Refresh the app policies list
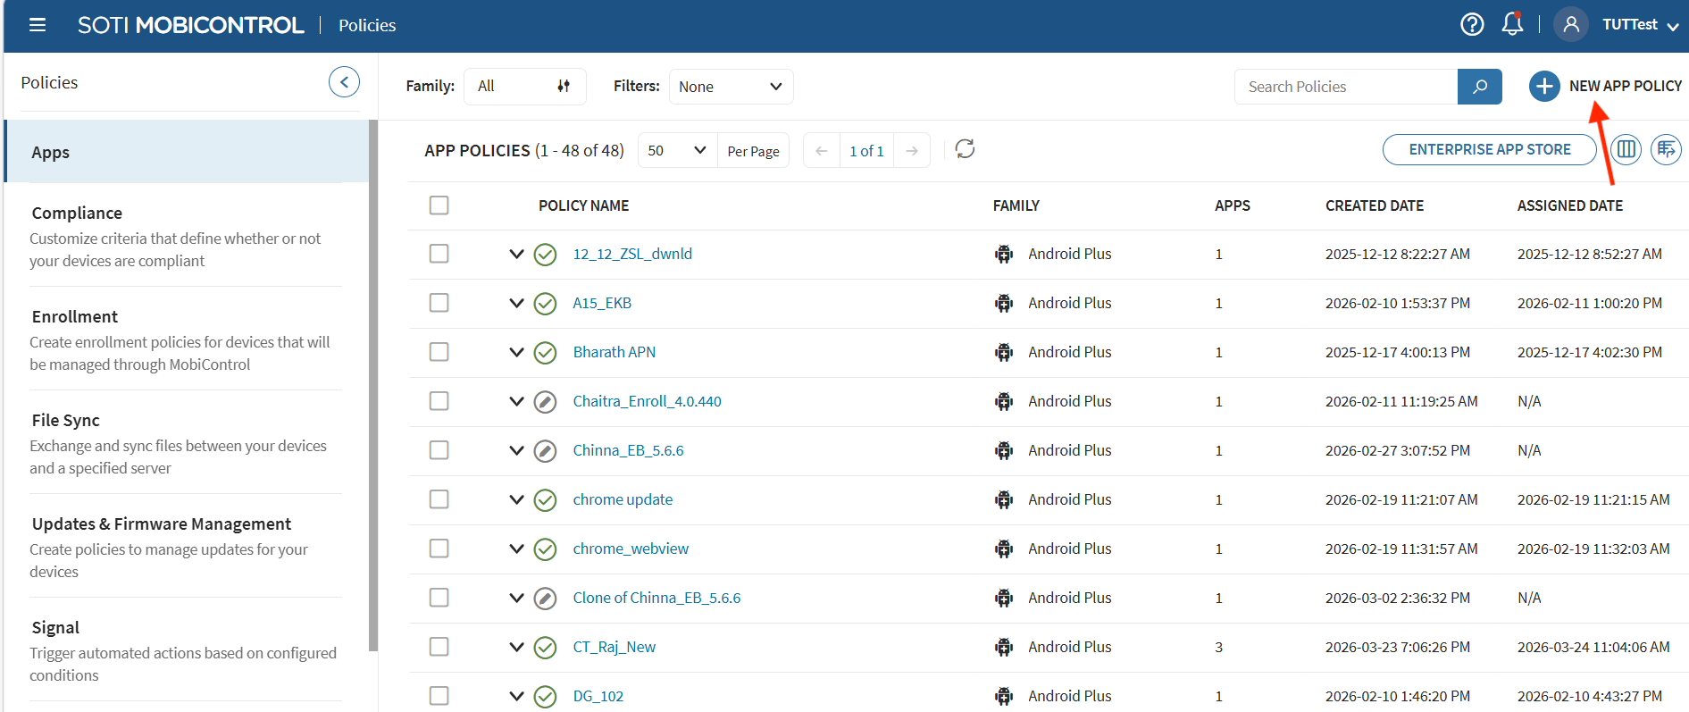1689x712 pixels. pyautogui.click(x=965, y=149)
